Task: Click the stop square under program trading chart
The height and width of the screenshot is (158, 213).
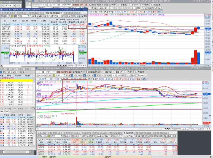Action: [x=63, y=66]
